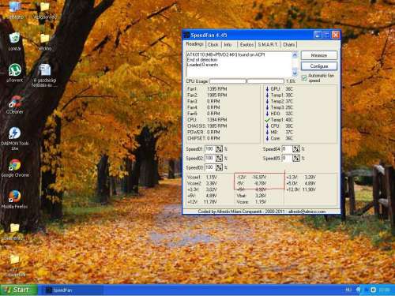Open the My Computer desktop icon
Viewport: 395px width, 296px height.
coord(15,9)
